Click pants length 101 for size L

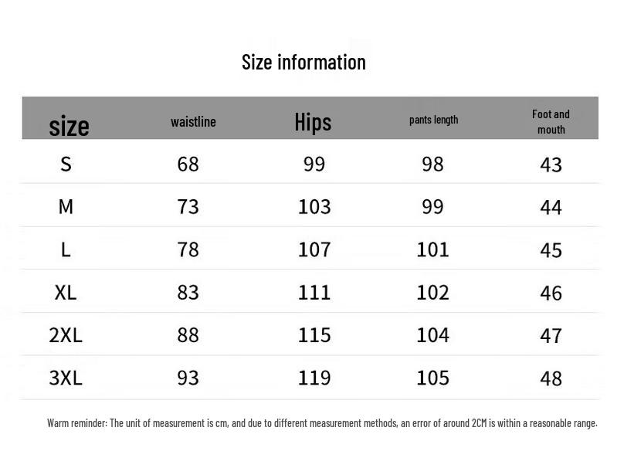pyautogui.click(x=432, y=249)
